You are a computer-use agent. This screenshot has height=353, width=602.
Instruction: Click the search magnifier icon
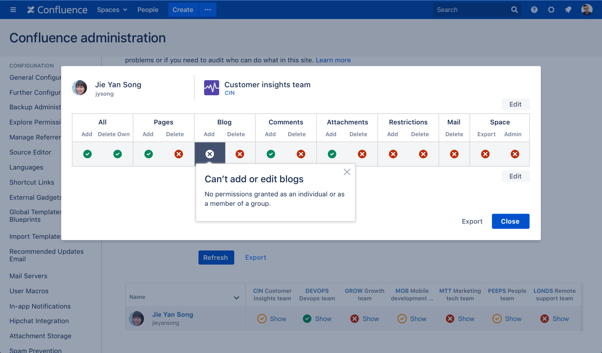(x=514, y=10)
